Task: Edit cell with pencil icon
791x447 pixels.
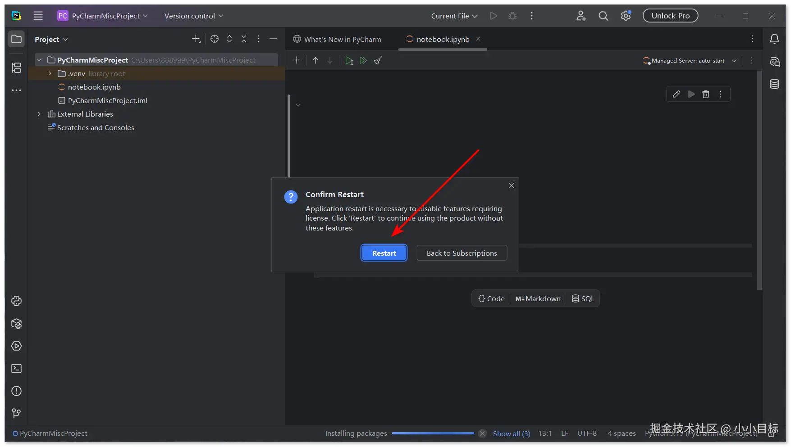Action: 677,94
